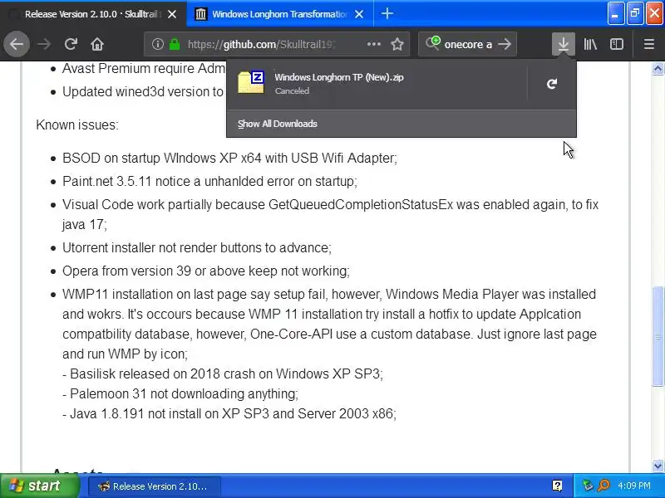Click Release Version 2.10 taskbar button

tap(155, 486)
